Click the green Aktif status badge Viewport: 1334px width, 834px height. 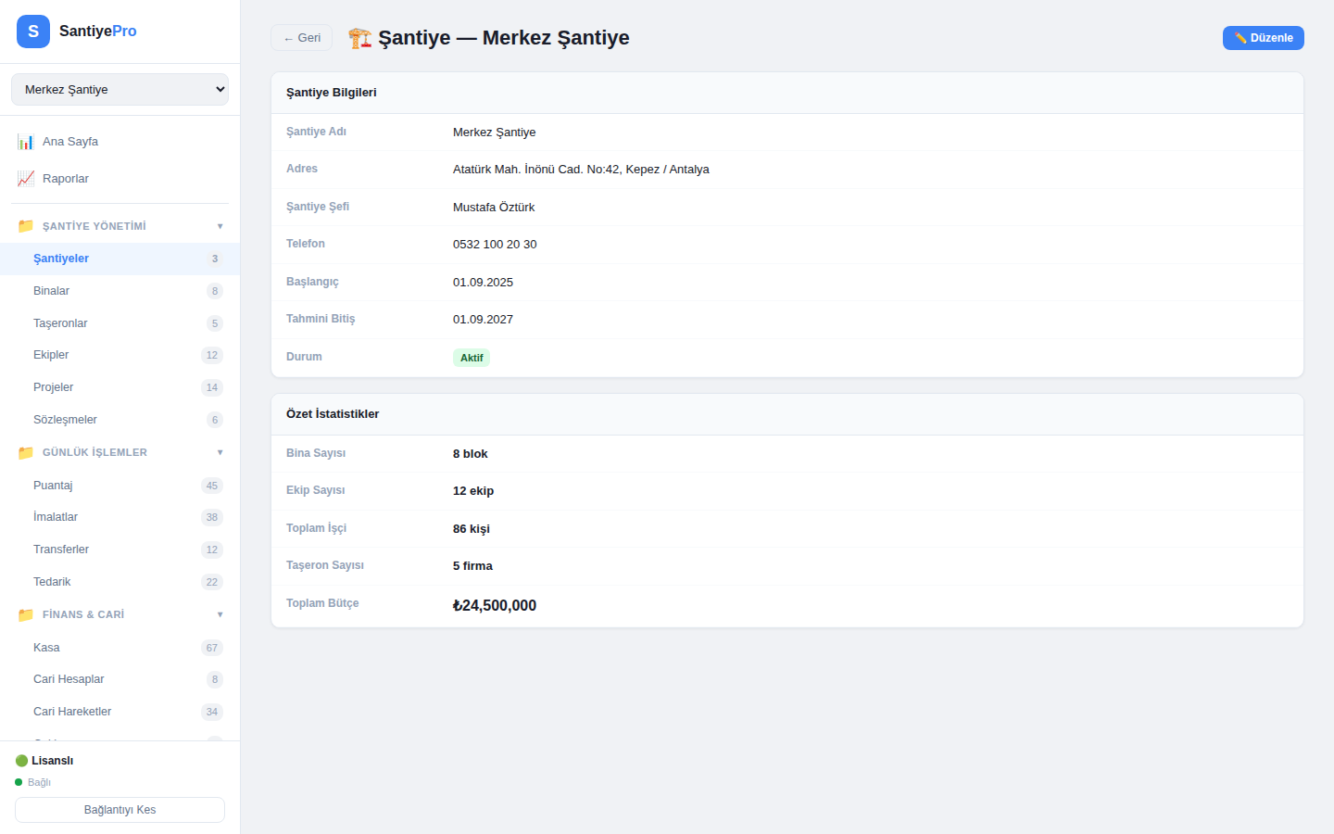pyautogui.click(x=471, y=358)
